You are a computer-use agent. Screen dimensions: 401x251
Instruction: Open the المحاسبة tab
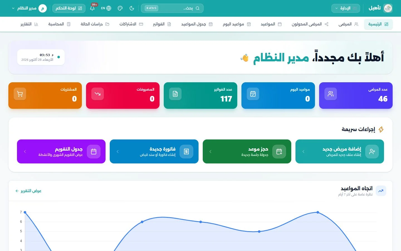[59, 24]
